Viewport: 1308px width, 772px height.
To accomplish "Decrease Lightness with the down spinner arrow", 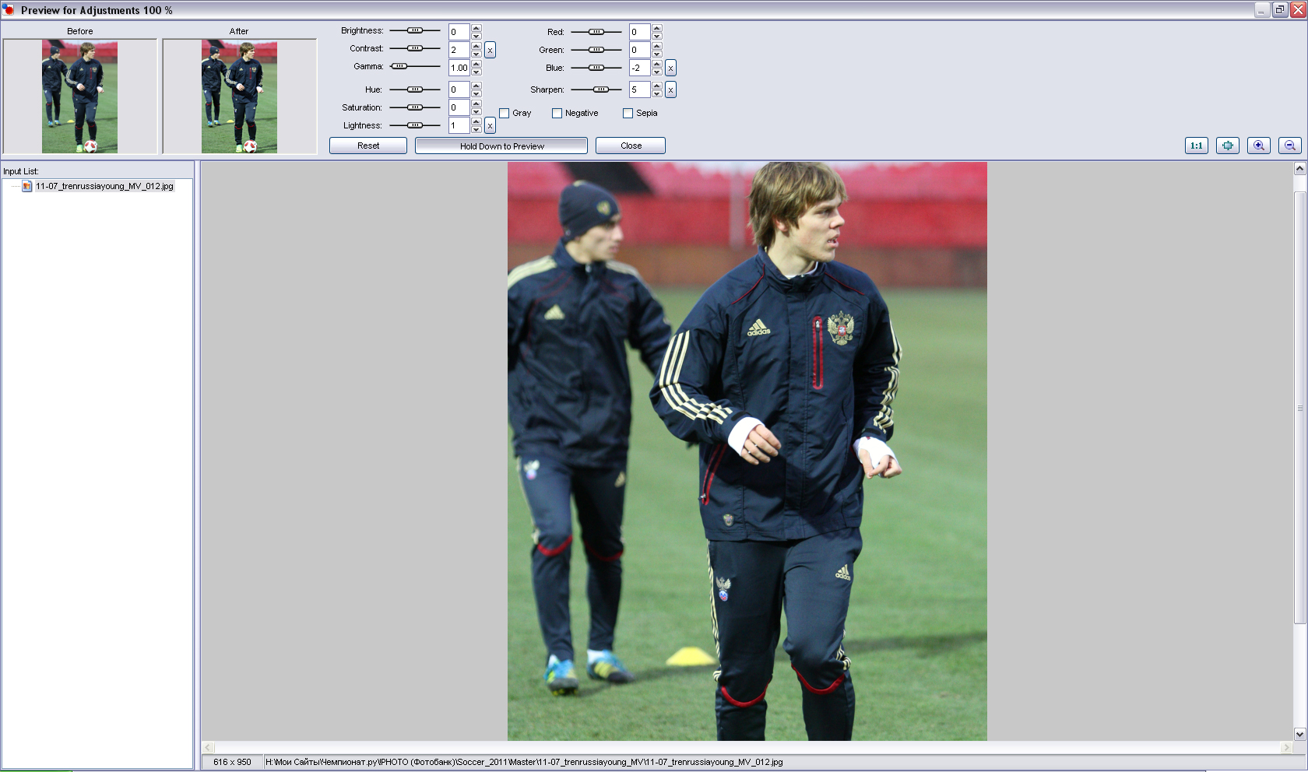I will click(476, 129).
